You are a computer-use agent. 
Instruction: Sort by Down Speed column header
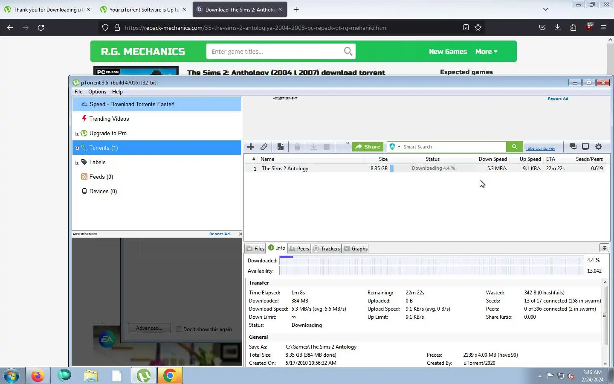[x=492, y=159]
